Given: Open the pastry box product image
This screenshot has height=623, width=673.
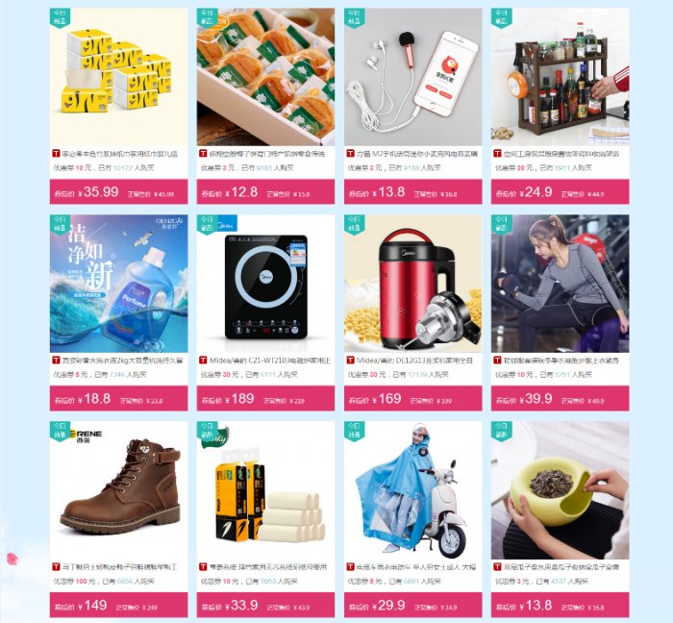Looking at the screenshot, I should [x=265, y=77].
